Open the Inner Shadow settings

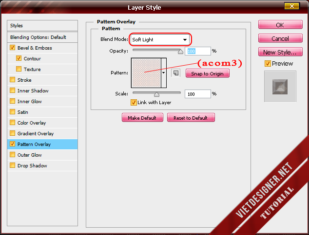[x=33, y=90]
